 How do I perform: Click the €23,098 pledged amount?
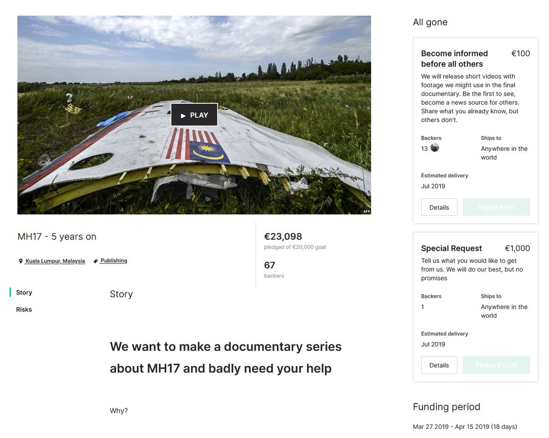[x=283, y=236]
